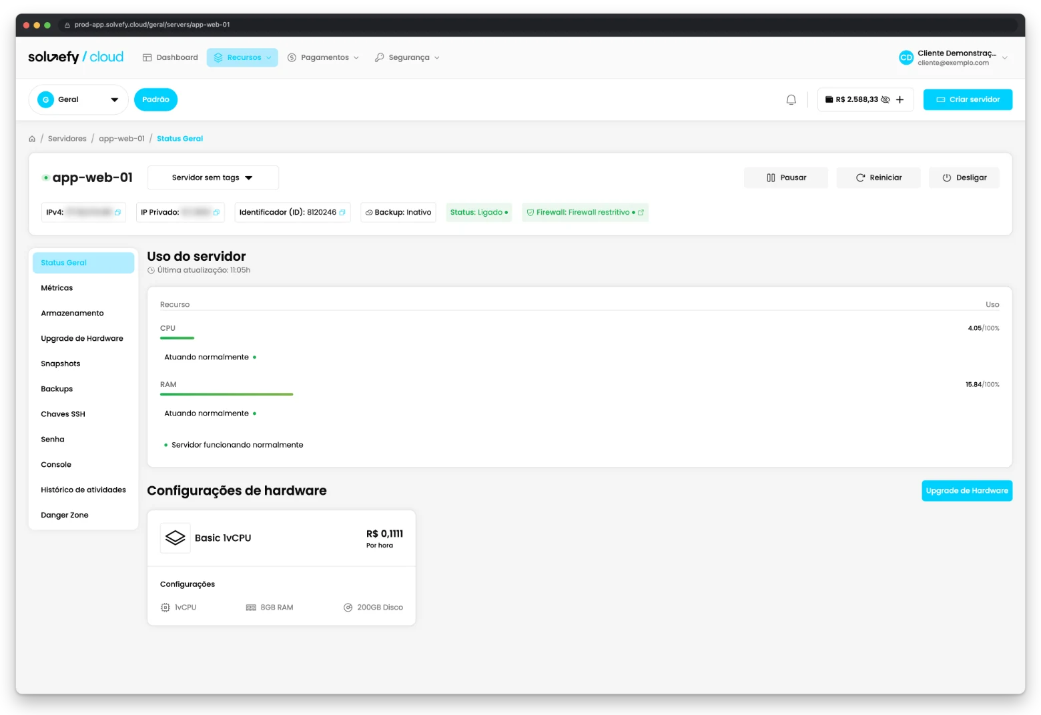Restart the server with Reiniciar
Screen dimensions: 1041x715
[x=878, y=178]
